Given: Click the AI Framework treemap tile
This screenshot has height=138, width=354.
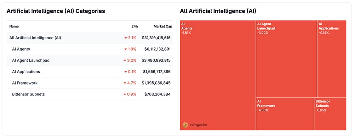Looking at the screenshot, I should coord(285,114).
